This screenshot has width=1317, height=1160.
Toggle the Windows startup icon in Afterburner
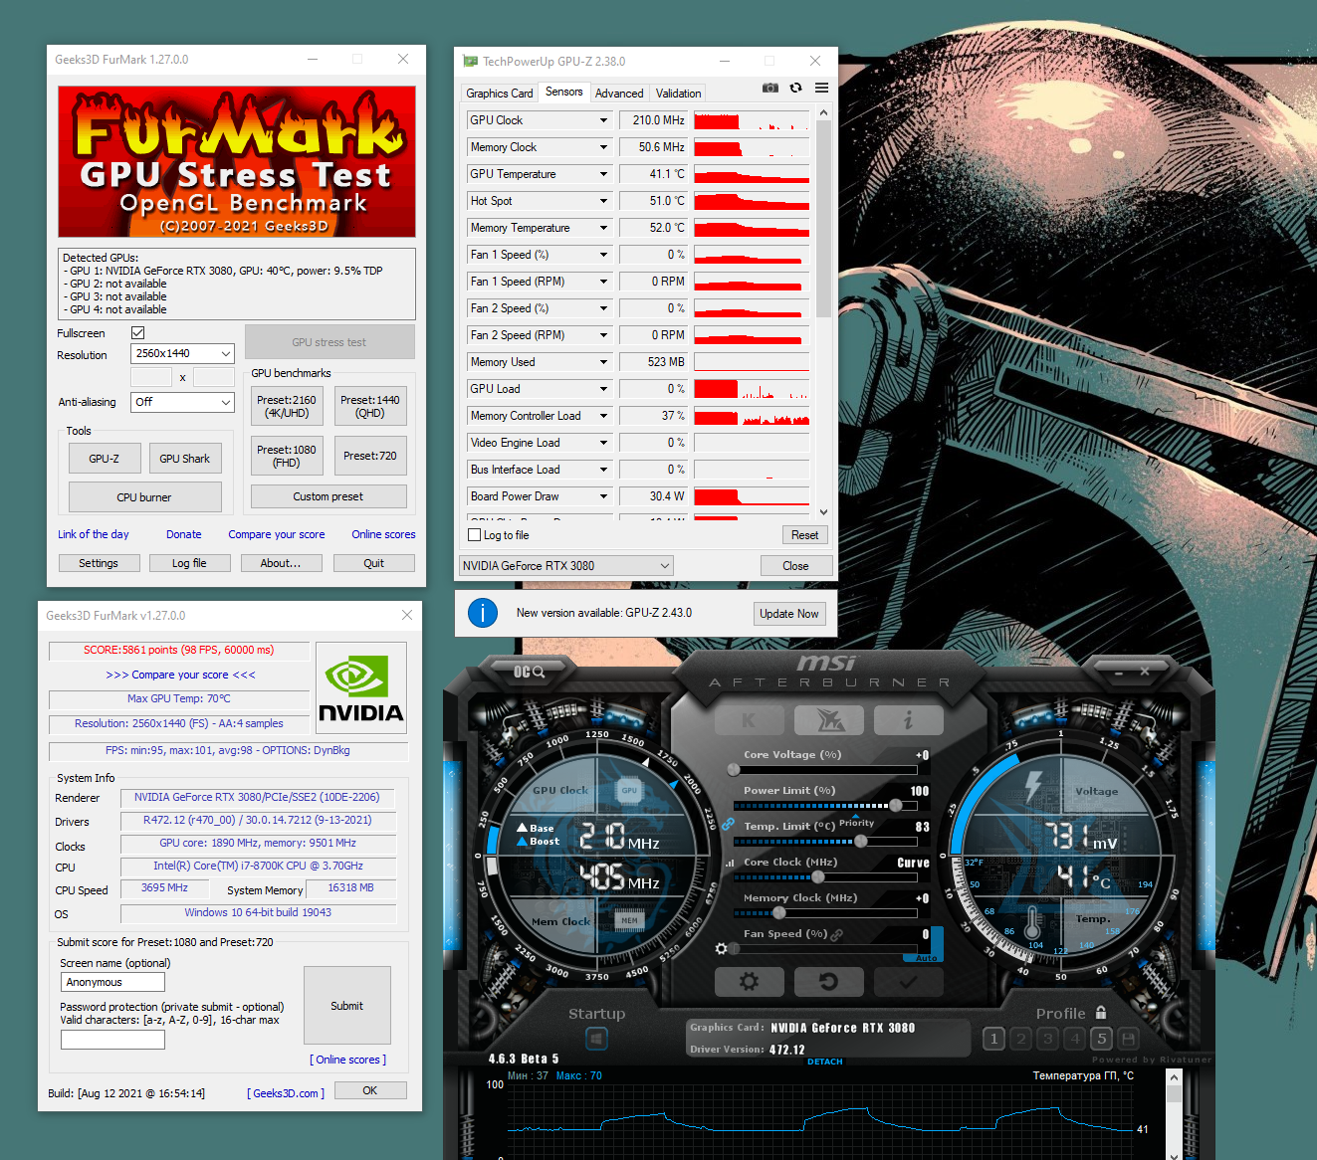(596, 1040)
